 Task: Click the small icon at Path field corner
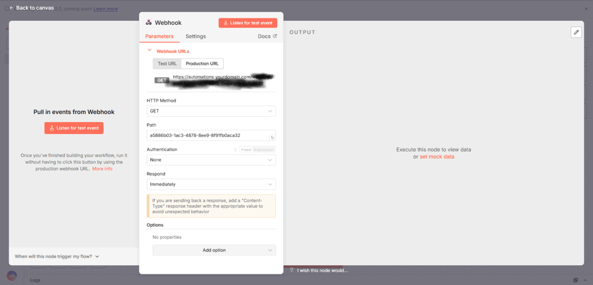[272, 138]
